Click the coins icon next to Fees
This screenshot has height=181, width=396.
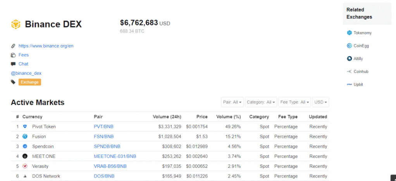14,55
